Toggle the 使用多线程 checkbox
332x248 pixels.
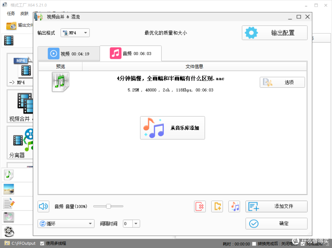(42, 243)
